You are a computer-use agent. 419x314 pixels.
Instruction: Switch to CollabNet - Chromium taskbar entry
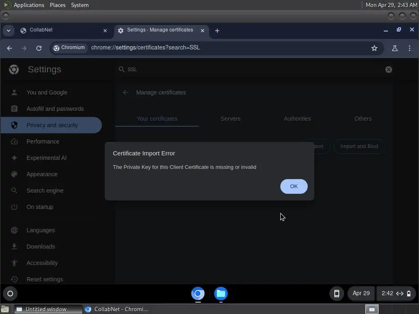tap(117, 309)
